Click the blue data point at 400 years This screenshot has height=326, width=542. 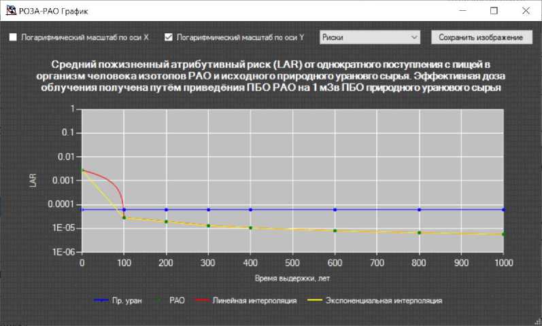click(251, 210)
